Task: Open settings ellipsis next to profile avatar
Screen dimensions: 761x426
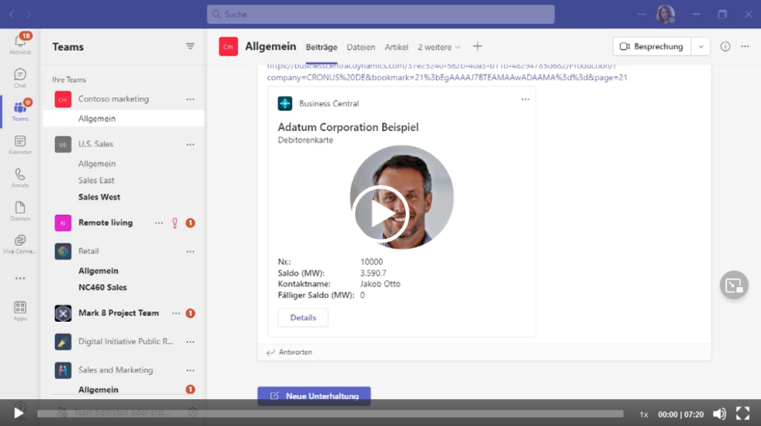Action: coord(641,15)
